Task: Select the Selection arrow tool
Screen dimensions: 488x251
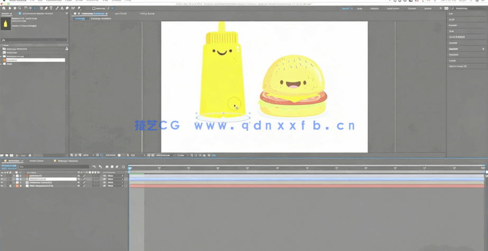Action: [10, 8]
